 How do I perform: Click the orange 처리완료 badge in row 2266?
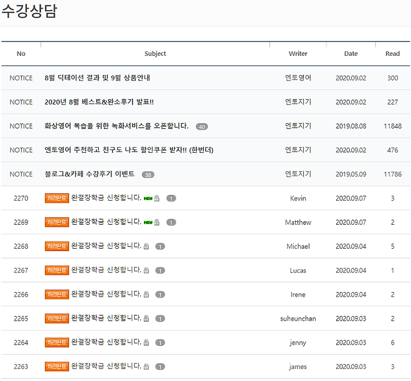[x=57, y=294]
